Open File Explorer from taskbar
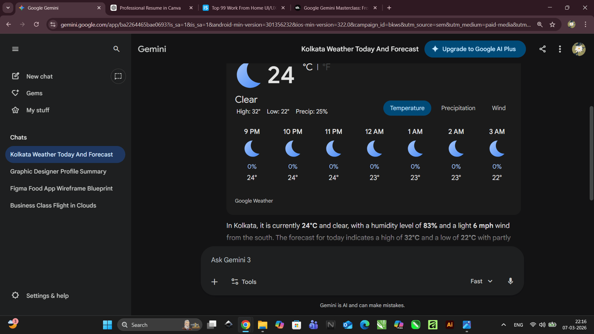Viewport: 594px width, 334px height. pos(263,325)
